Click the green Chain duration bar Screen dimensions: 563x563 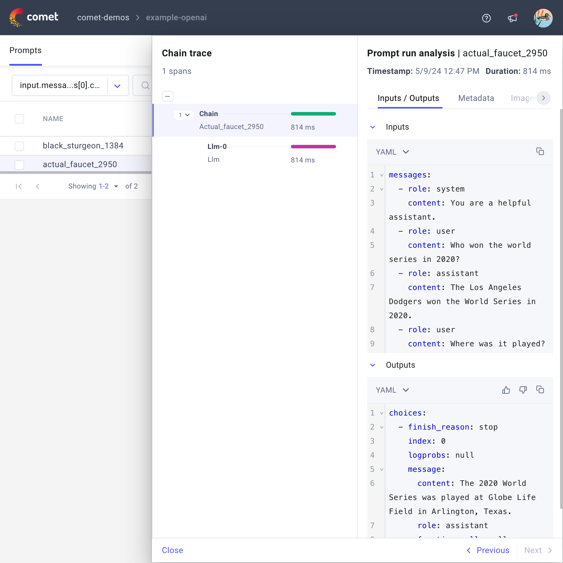coord(313,114)
